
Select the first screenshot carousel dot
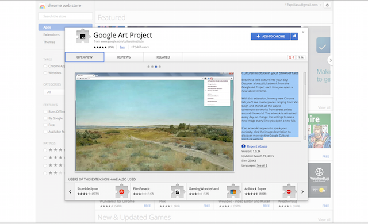[148, 67]
